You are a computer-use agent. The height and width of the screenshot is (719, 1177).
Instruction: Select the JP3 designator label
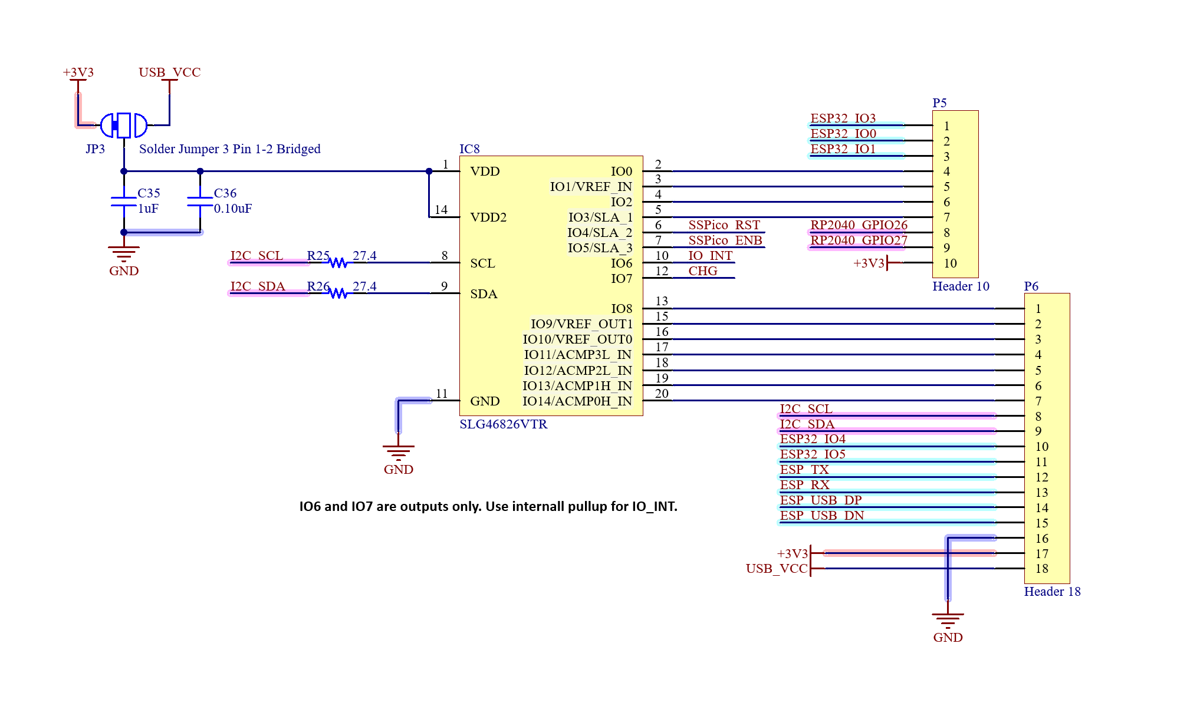pos(95,149)
